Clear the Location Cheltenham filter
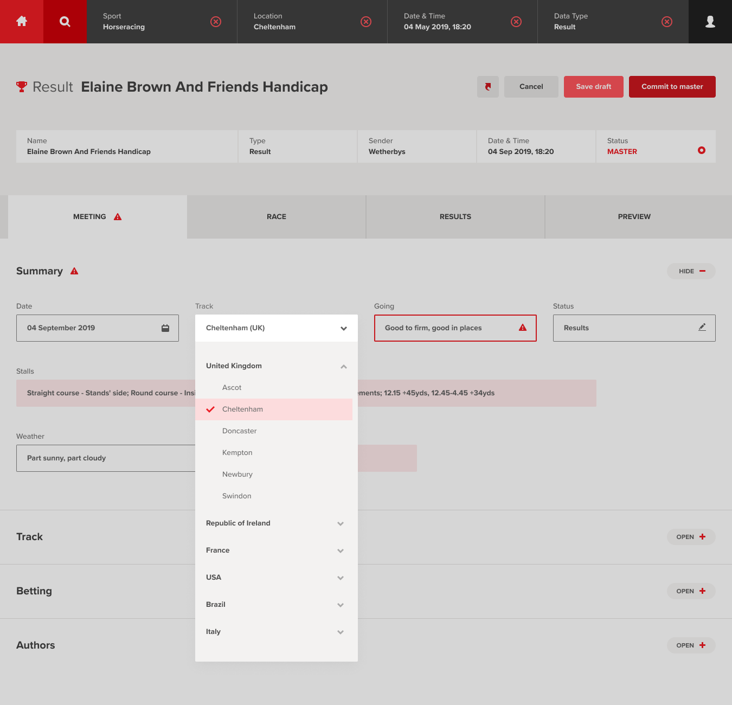This screenshot has width=732, height=705. click(x=366, y=22)
